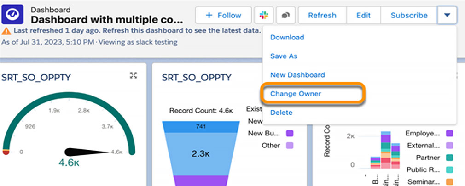Select New Dashboard menu option
The width and height of the screenshot is (465, 186).
pyautogui.click(x=297, y=75)
